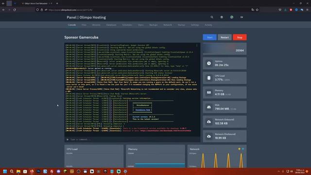This screenshot has width=311, height=175.
Task: Reload the page with browser refresh icon
Action: (x=15, y=10)
